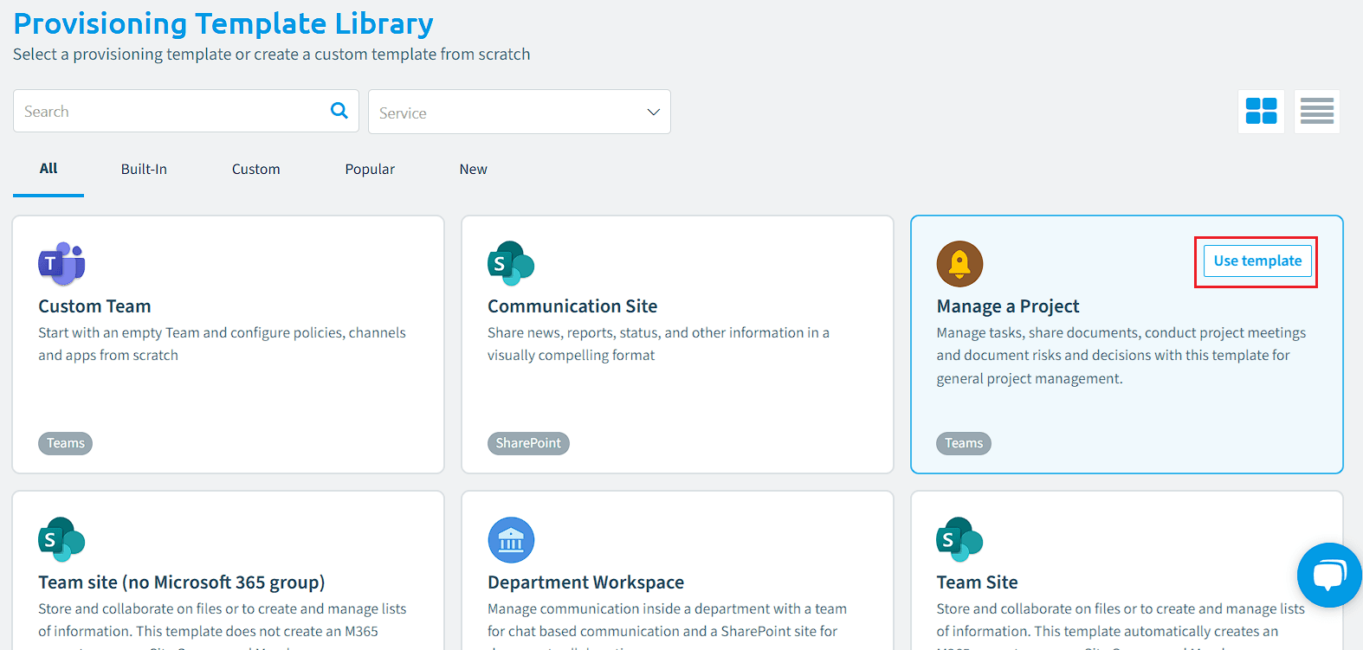Screen dimensions: 1363x650
Task: Click the Custom Team Teams icon
Action: tap(61, 263)
